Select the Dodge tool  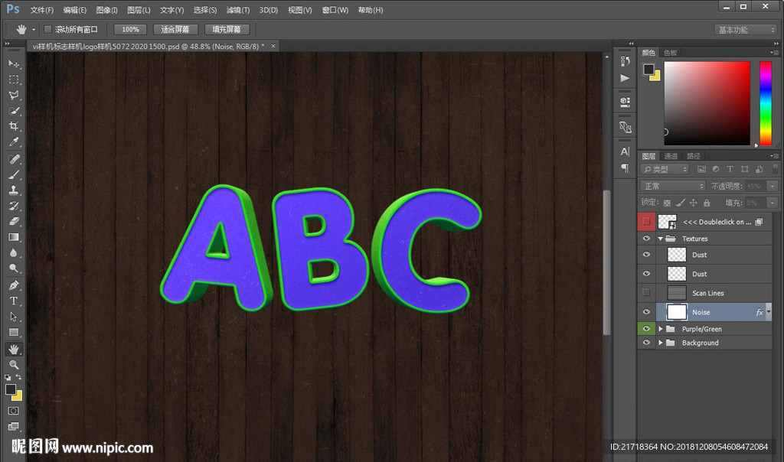point(14,268)
